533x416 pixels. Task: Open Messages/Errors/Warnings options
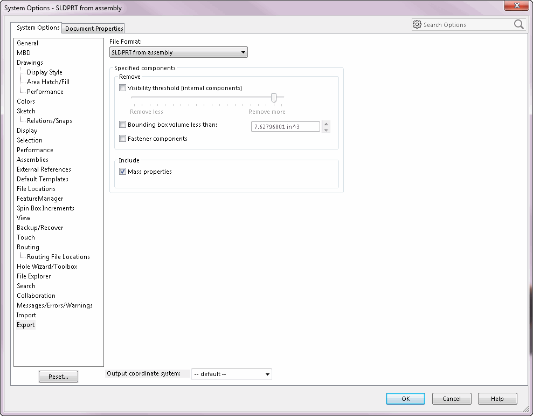(55, 305)
